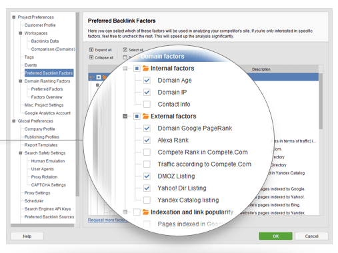Select Proxy Rotation in the sidebar
Screen dimensions: 338x253
coord(44,177)
